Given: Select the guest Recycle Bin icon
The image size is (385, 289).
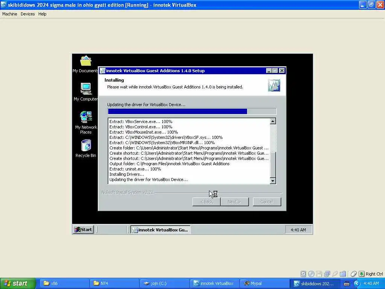Looking at the screenshot, I should 86,148.
